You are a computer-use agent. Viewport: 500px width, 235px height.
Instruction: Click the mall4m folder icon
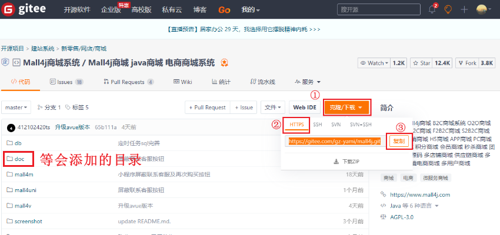click(x=9, y=174)
